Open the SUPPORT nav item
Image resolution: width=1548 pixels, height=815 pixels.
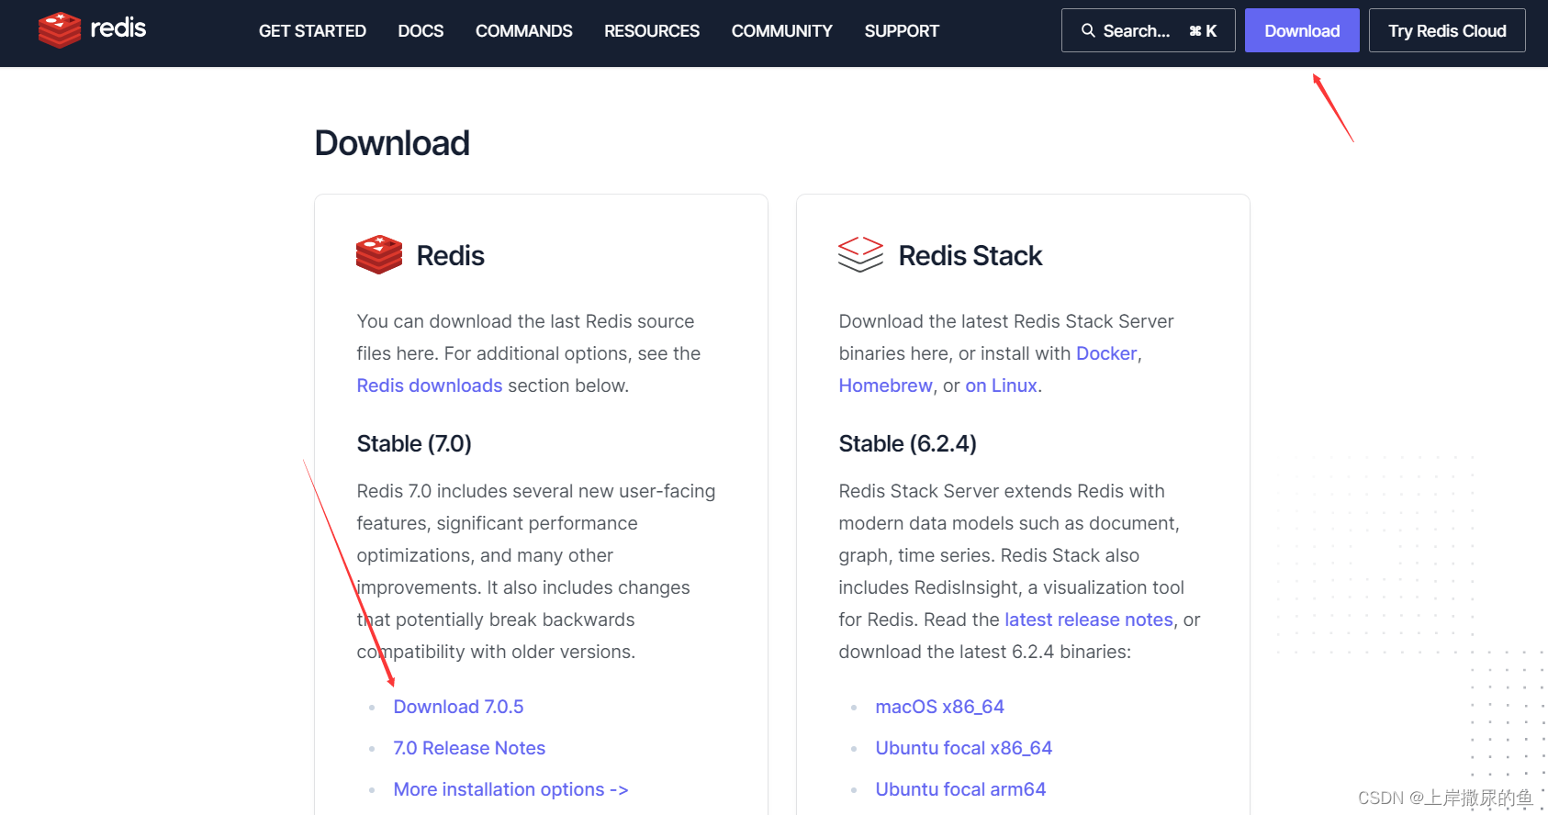point(902,31)
